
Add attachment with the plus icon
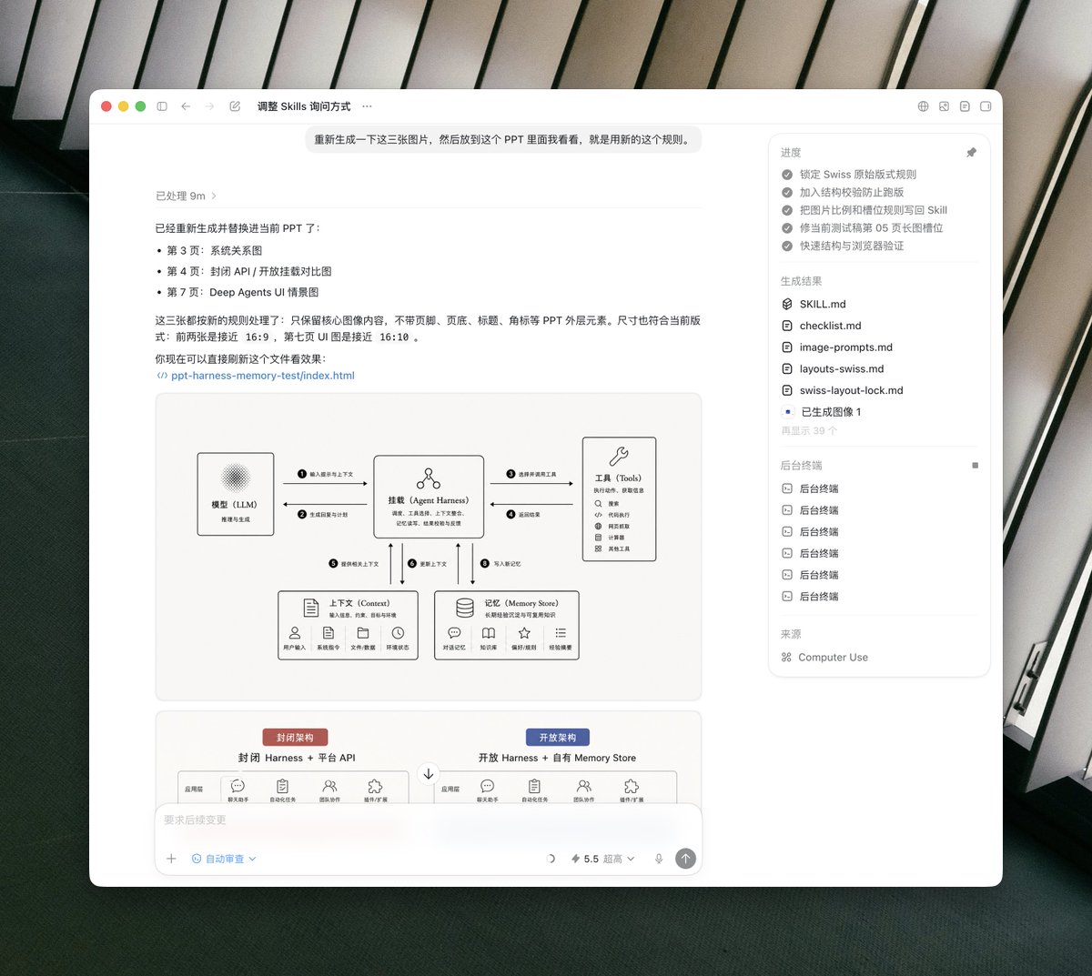coord(171,859)
